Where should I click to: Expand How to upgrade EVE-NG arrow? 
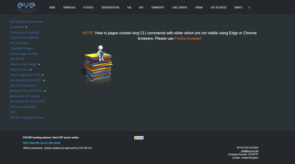[x=43, y=75]
